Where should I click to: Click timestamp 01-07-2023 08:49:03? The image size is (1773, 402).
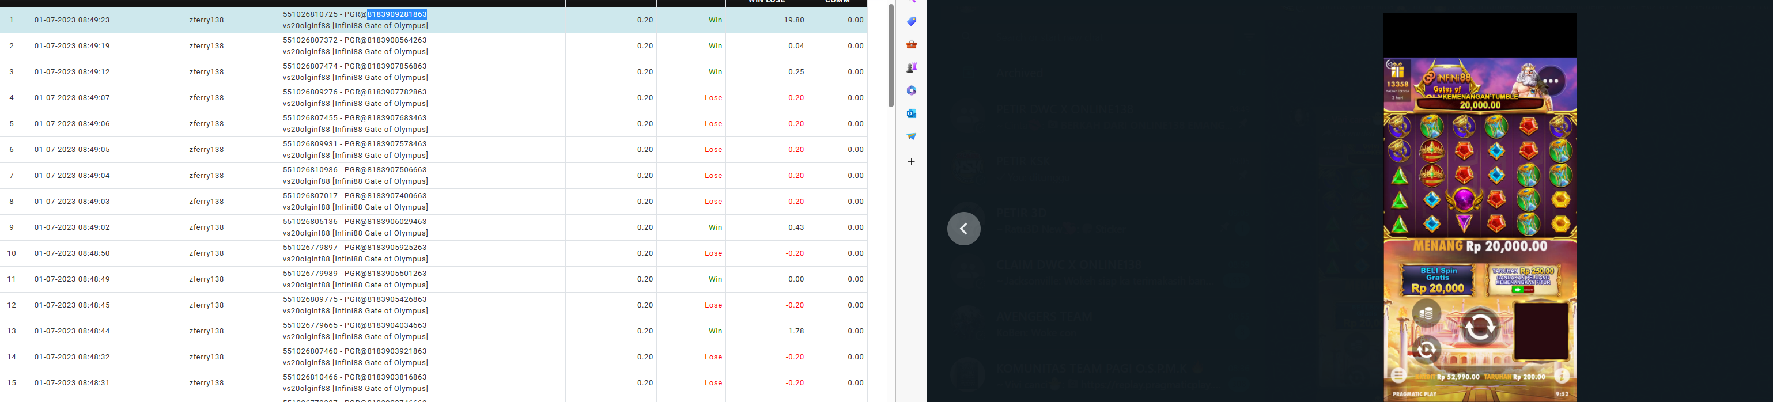click(72, 202)
